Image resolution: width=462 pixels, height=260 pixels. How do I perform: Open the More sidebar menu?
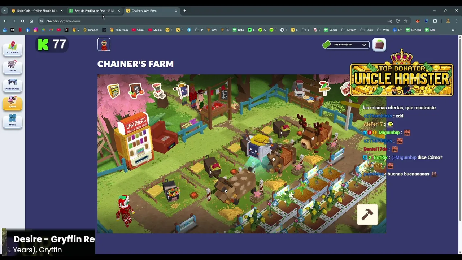pos(12,121)
